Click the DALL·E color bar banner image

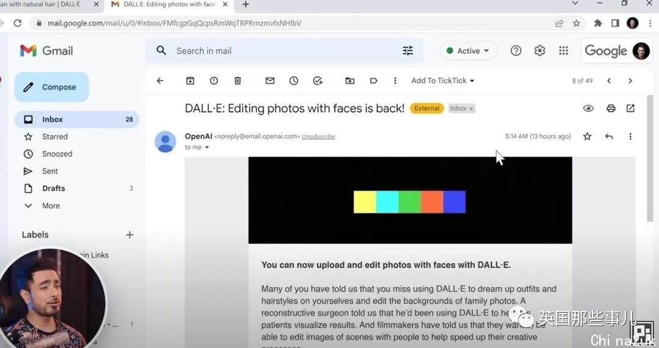click(x=410, y=201)
